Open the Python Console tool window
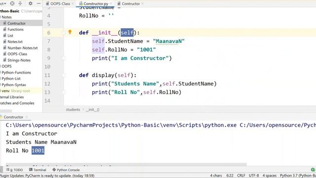This screenshot has height=178, width=316. pos(66,170)
